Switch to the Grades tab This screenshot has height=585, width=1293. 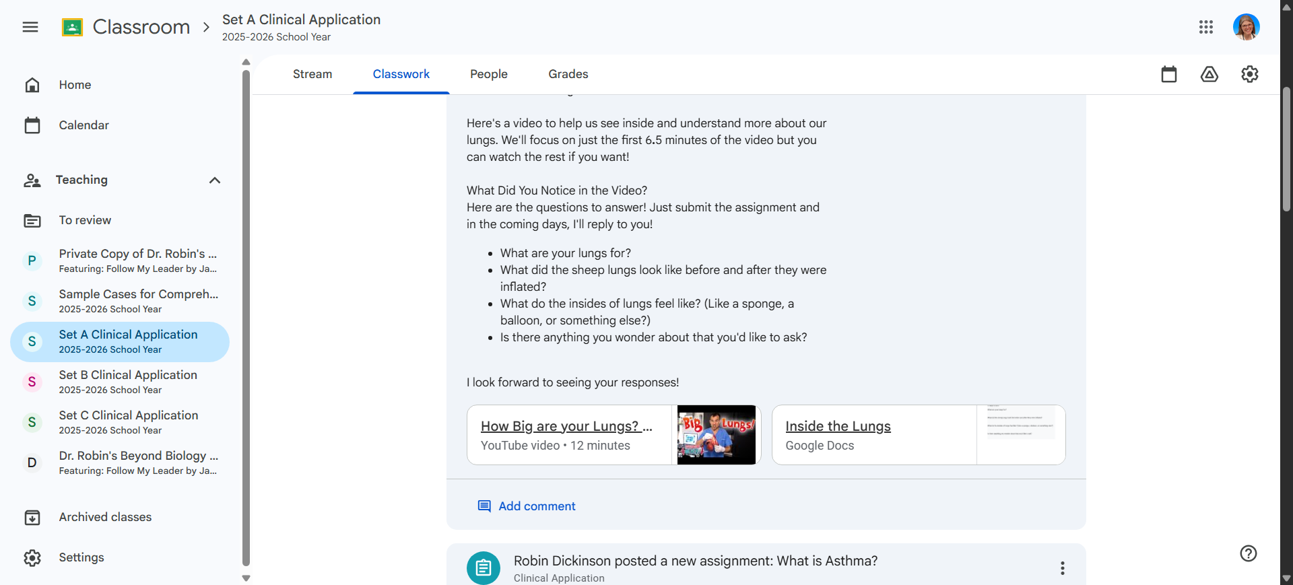pos(568,74)
